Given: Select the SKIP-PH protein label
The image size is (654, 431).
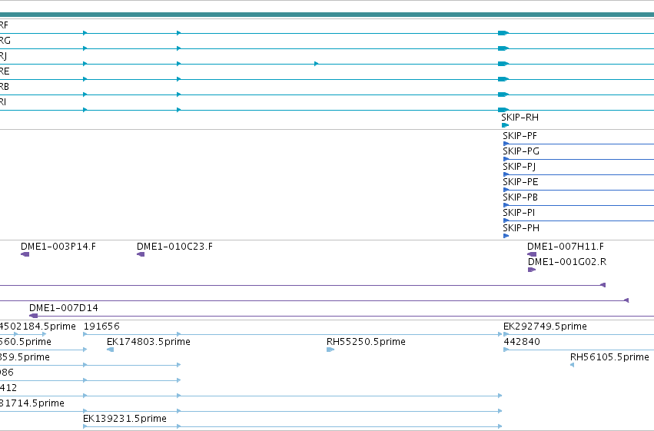Looking at the screenshot, I should [521, 228].
